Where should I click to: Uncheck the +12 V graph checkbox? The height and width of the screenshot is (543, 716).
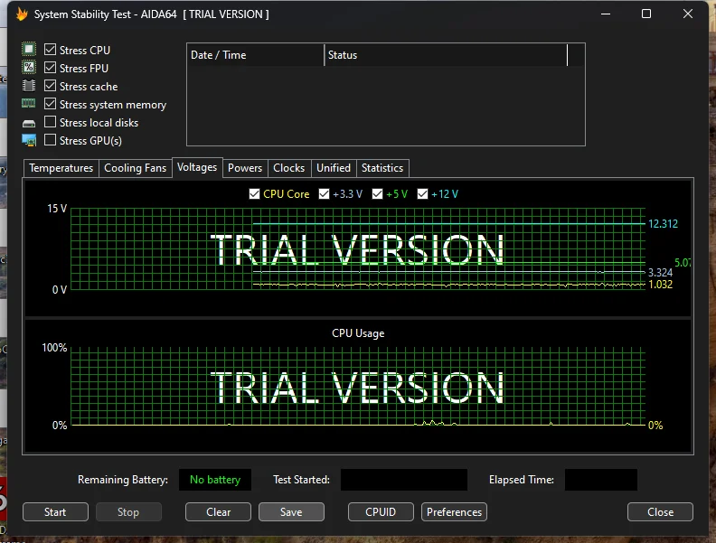422,194
